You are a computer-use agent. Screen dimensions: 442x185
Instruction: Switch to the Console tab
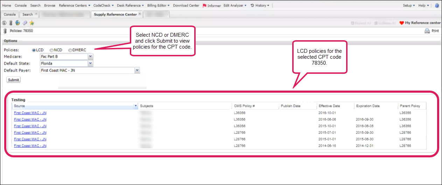click(10, 14)
